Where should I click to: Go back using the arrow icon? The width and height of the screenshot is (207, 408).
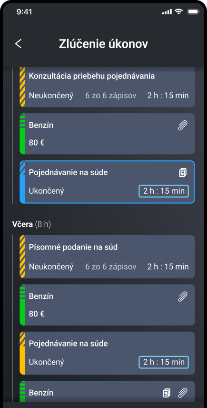(19, 44)
